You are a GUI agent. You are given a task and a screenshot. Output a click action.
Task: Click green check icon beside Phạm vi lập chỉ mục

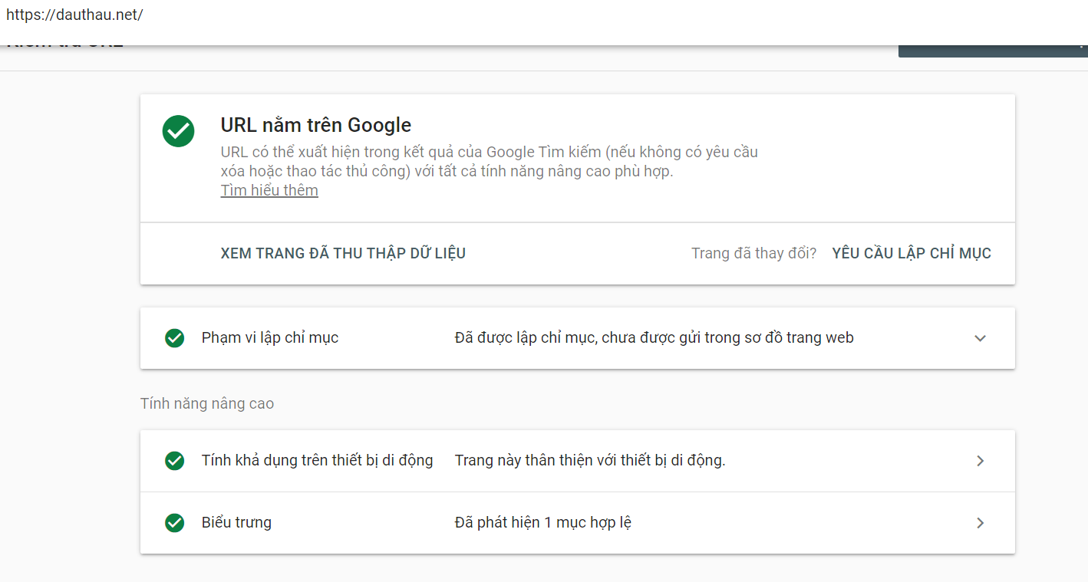[175, 338]
